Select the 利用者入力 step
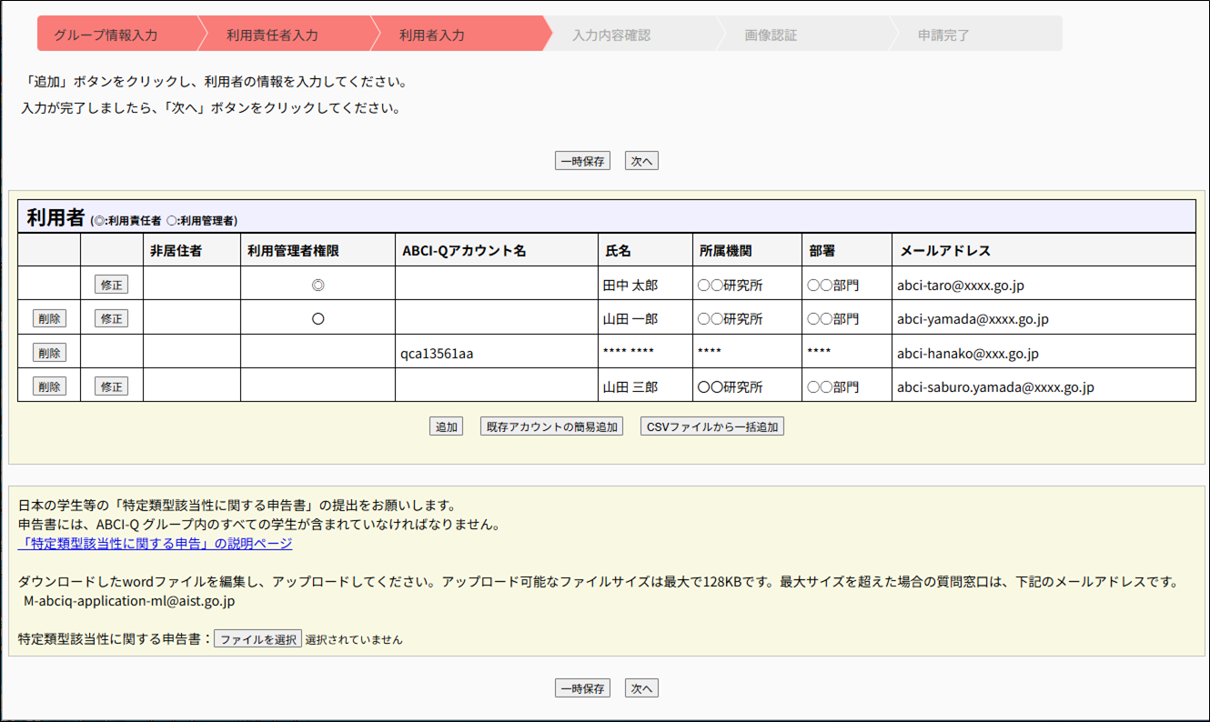 (432, 35)
